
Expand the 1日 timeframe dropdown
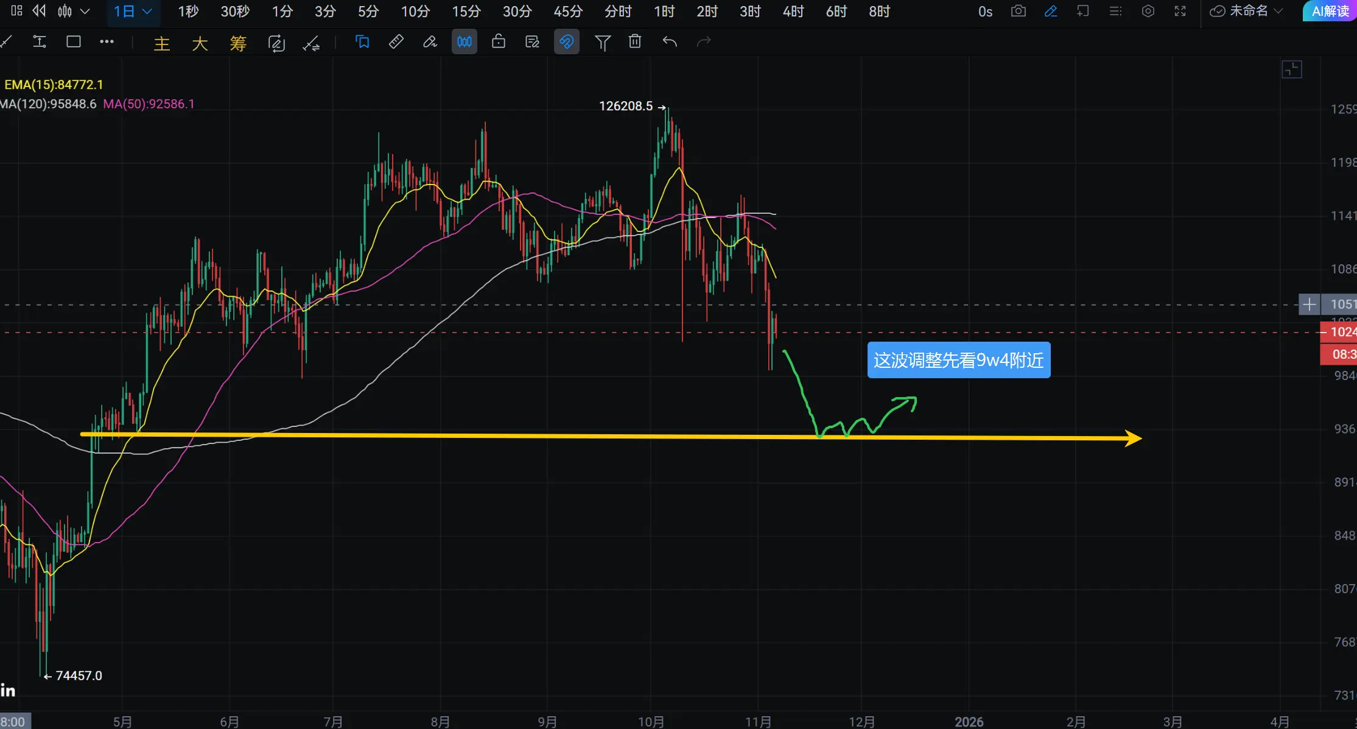pyautogui.click(x=133, y=12)
